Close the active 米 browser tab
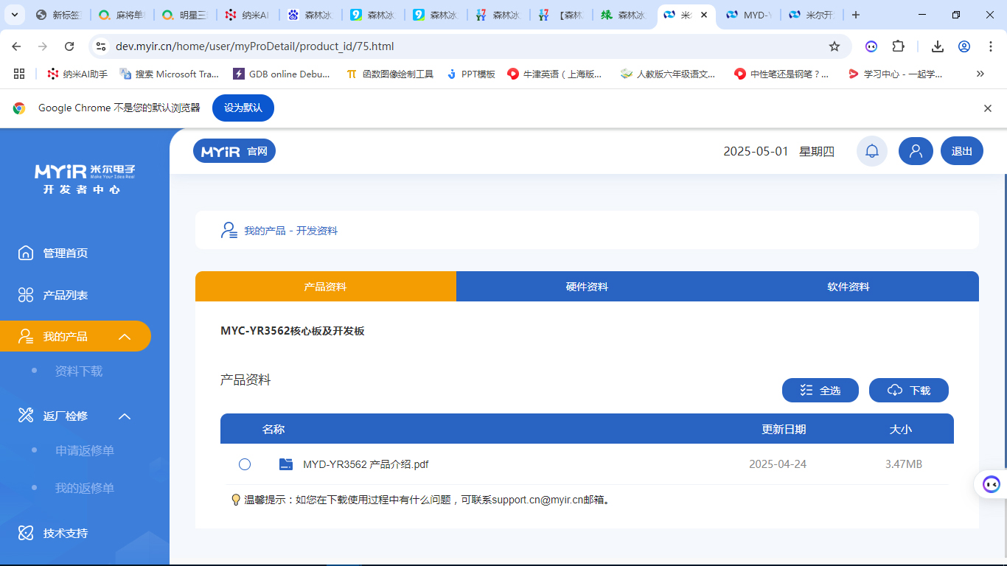The width and height of the screenshot is (1007, 566). pos(703,15)
